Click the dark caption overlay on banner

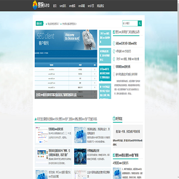coord(66,94)
